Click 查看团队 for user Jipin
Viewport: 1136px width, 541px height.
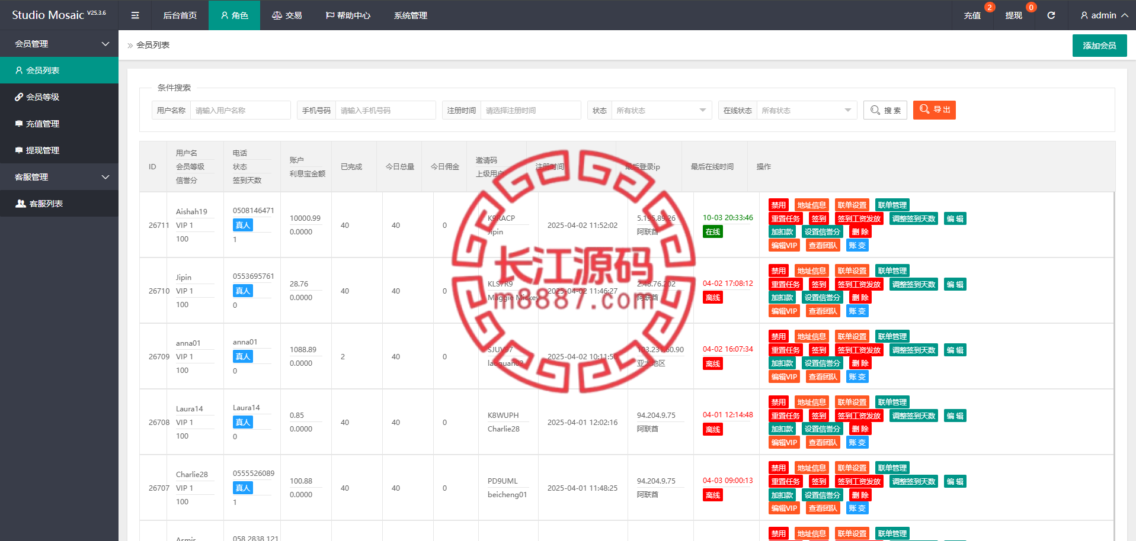[x=823, y=311]
